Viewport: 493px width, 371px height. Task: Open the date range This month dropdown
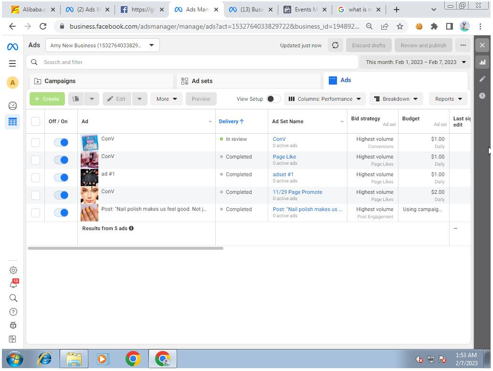415,62
